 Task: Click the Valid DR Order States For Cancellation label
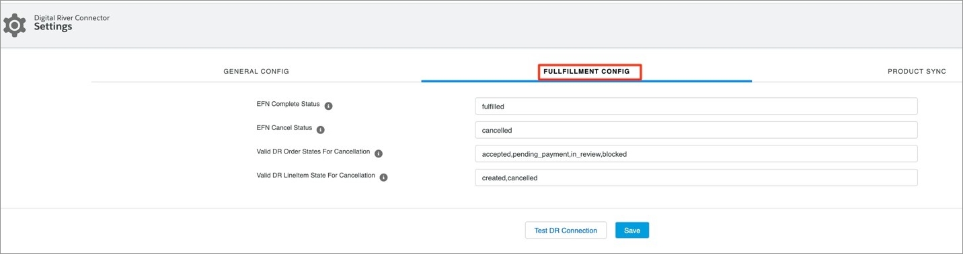click(x=313, y=152)
